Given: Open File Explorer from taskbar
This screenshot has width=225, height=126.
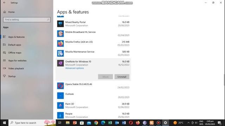Looking at the screenshot, I should click(x=67, y=123).
